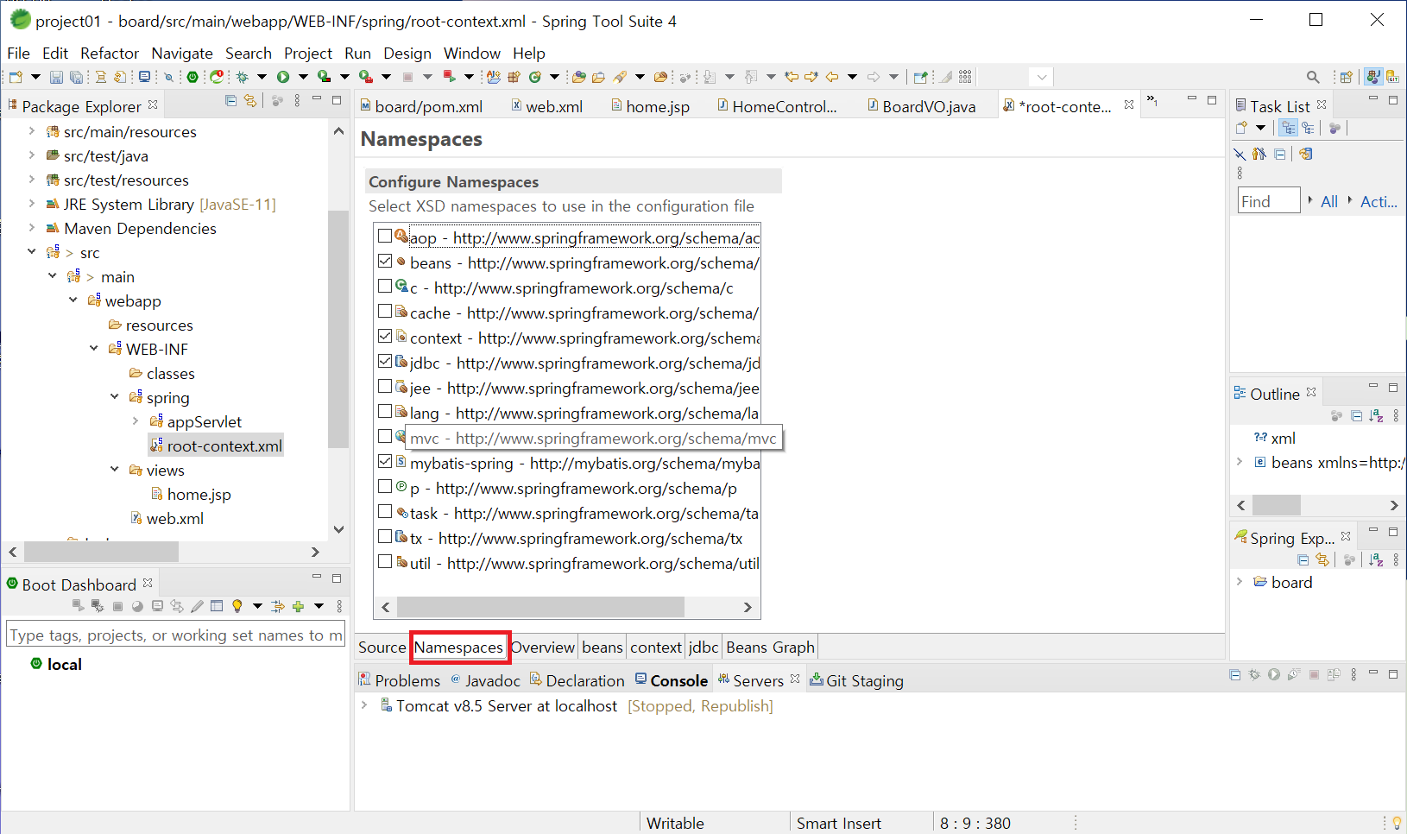Click the New wizard icon in the toolbar
The width and height of the screenshot is (1407, 834).
pyautogui.click(x=16, y=77)
